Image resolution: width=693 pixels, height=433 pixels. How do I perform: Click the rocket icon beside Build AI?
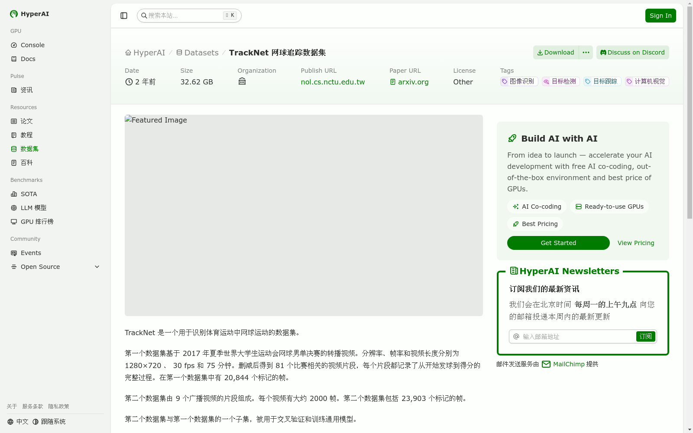[x=512, y=139]
